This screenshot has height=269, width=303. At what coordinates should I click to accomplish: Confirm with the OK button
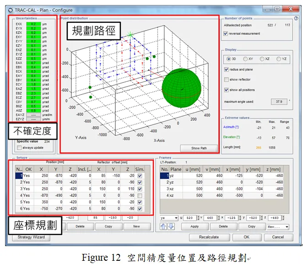pyautogui.click(x=247, y=237)
